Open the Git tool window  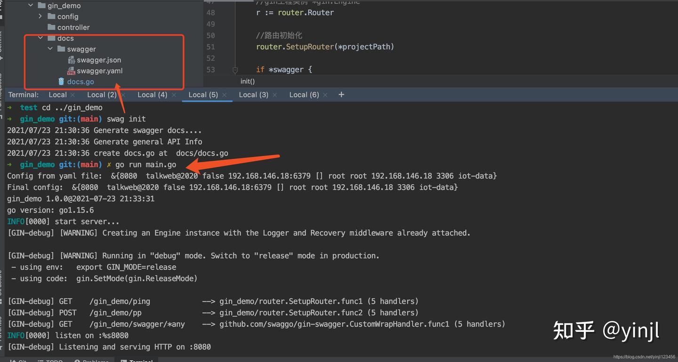click(x=19, y=361)
